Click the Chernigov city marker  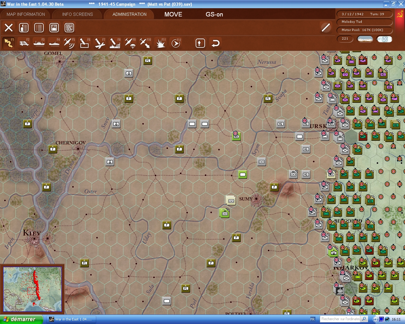(x=78, y=148)
